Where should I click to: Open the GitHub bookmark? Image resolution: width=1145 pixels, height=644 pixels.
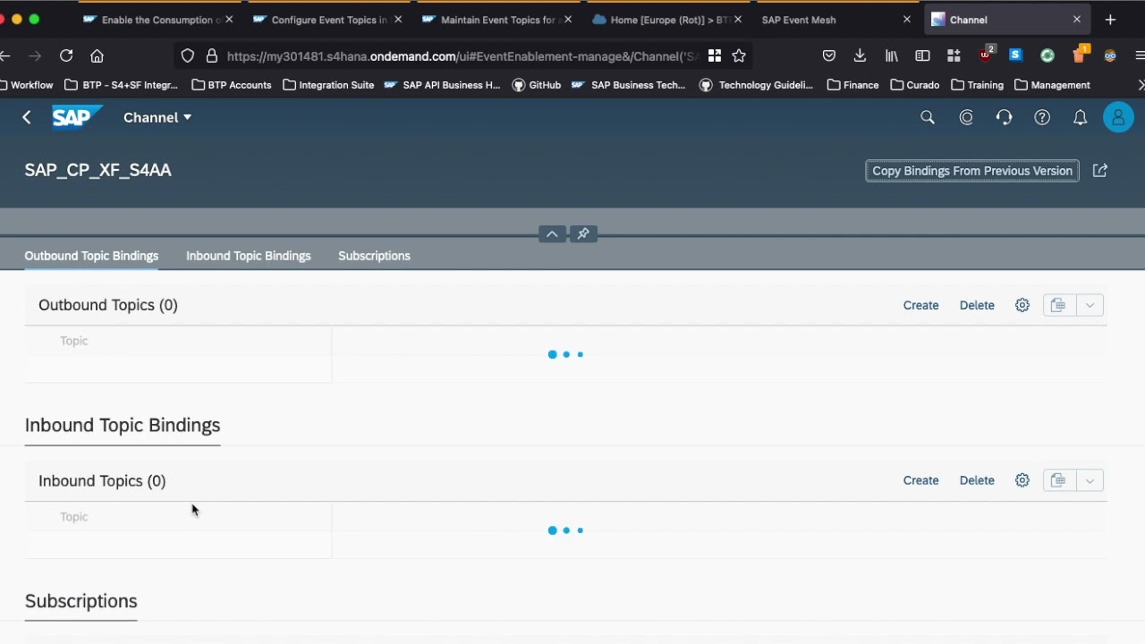[x=537, y=85]
